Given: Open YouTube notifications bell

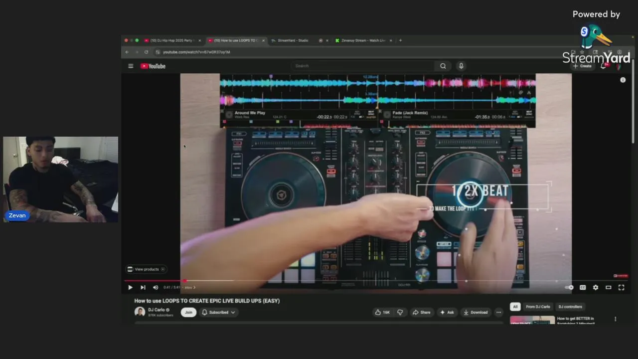Looking at the screenshot, I should pyautogui.click(x=604, y=66).
